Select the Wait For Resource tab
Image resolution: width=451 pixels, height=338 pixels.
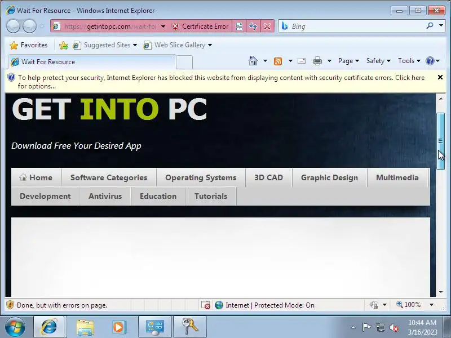92,62
